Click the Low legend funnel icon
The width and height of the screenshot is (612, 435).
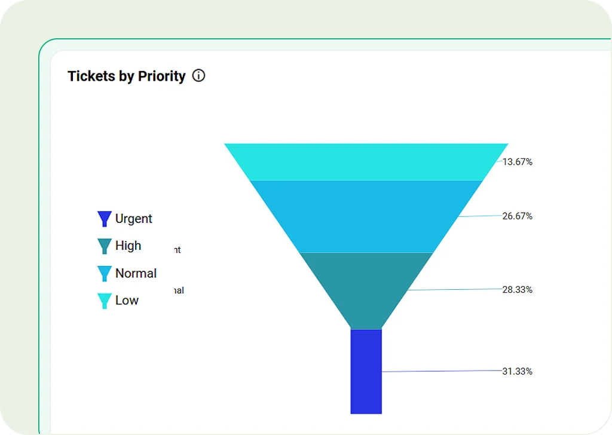point(104,301)
